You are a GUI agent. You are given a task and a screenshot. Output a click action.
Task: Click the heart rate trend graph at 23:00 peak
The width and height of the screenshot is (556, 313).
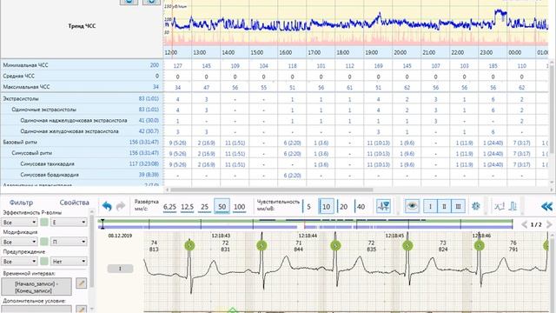coord(500,12)
